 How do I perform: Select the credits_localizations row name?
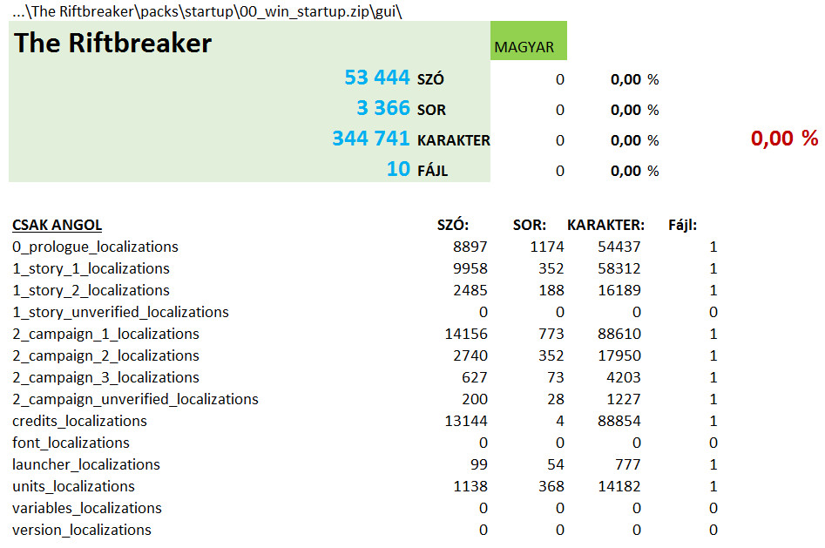click(79, 421)
